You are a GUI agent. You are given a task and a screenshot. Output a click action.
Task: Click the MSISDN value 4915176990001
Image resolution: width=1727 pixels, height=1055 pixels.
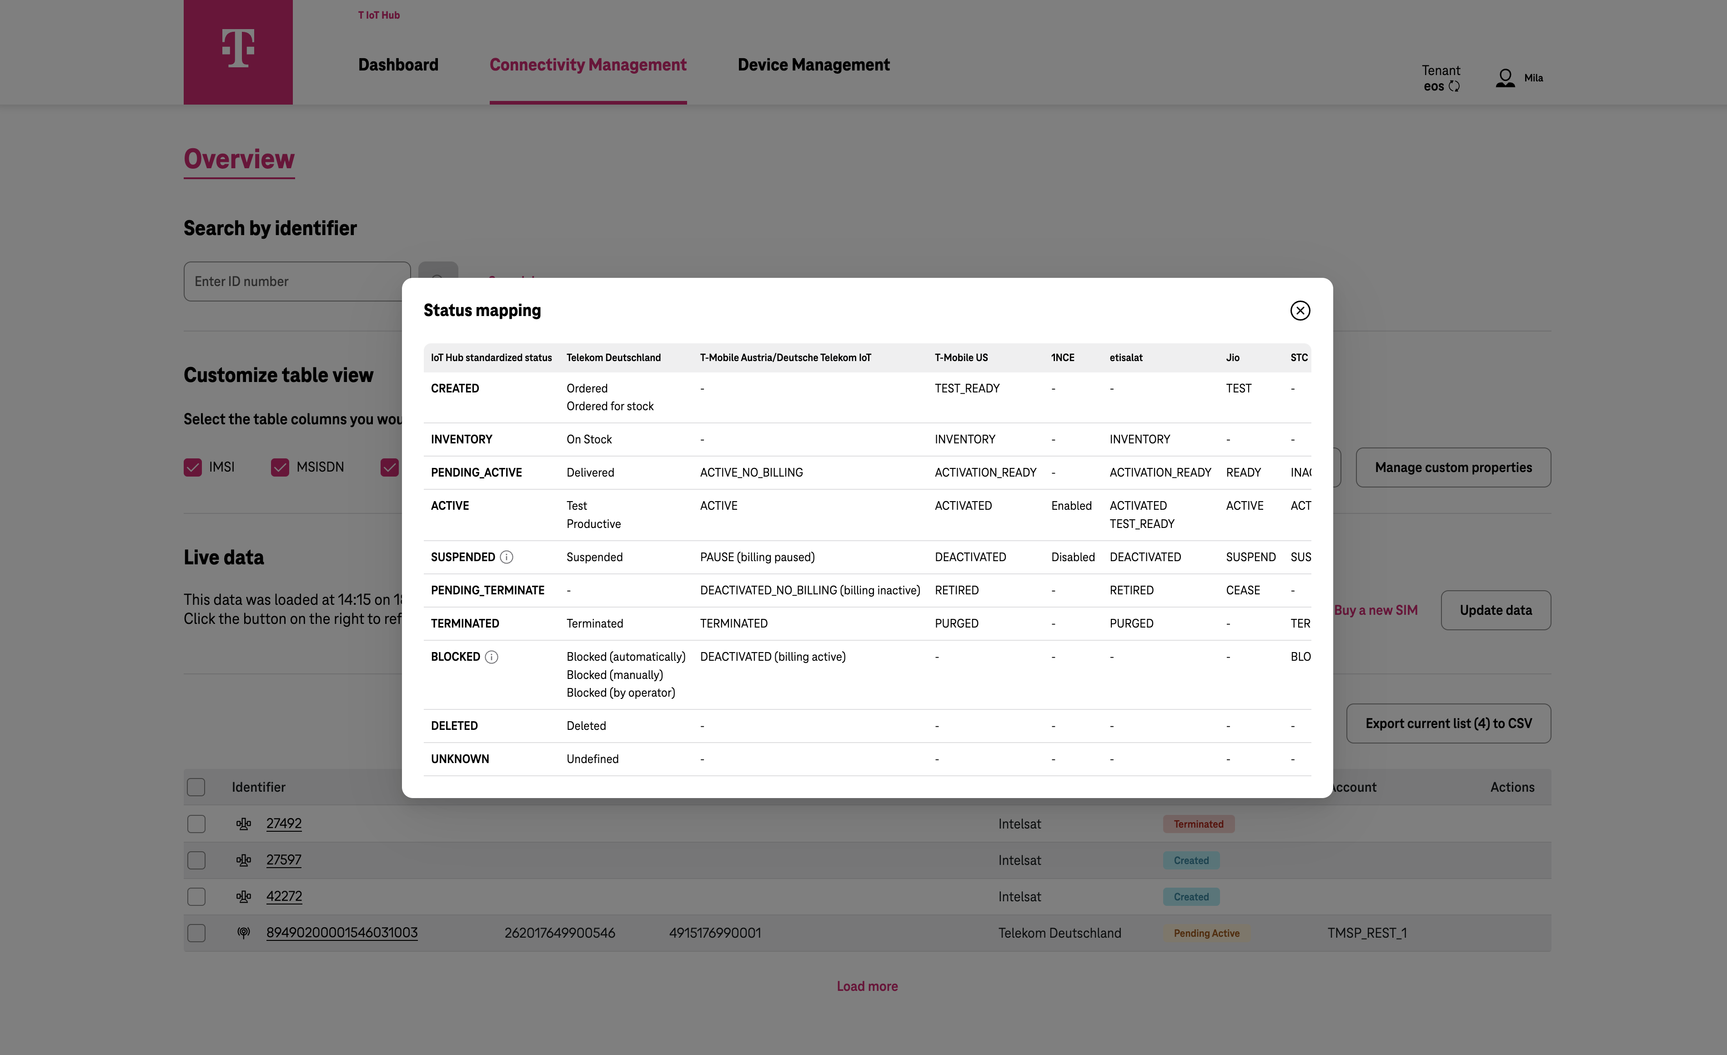pos(715,933)
